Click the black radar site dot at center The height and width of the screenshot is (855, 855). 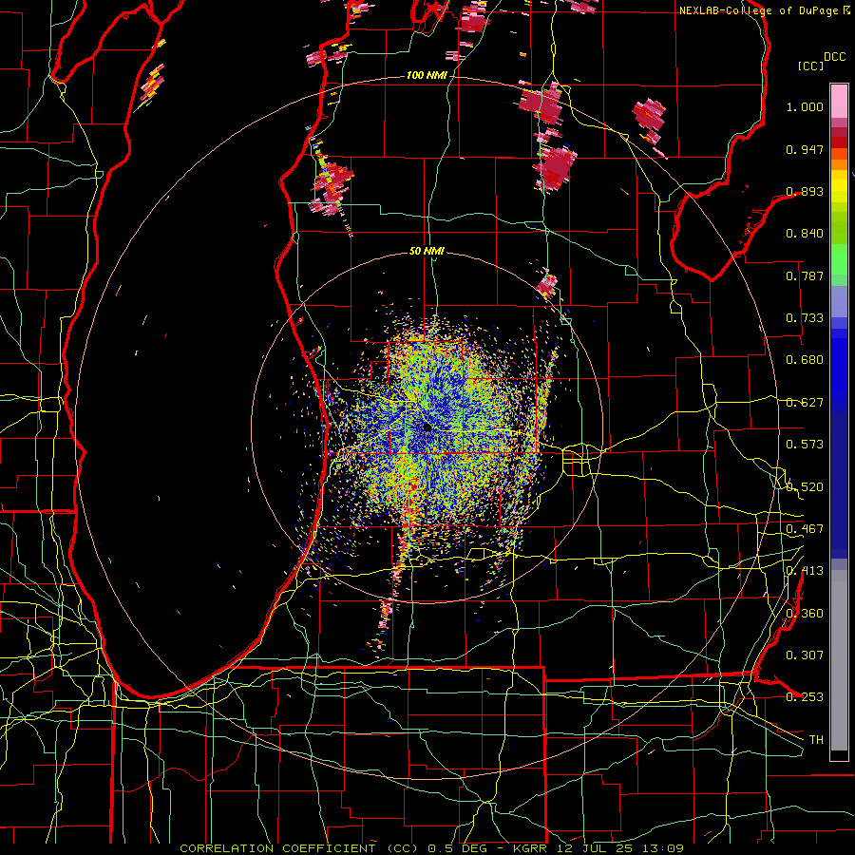click(427, 427)
